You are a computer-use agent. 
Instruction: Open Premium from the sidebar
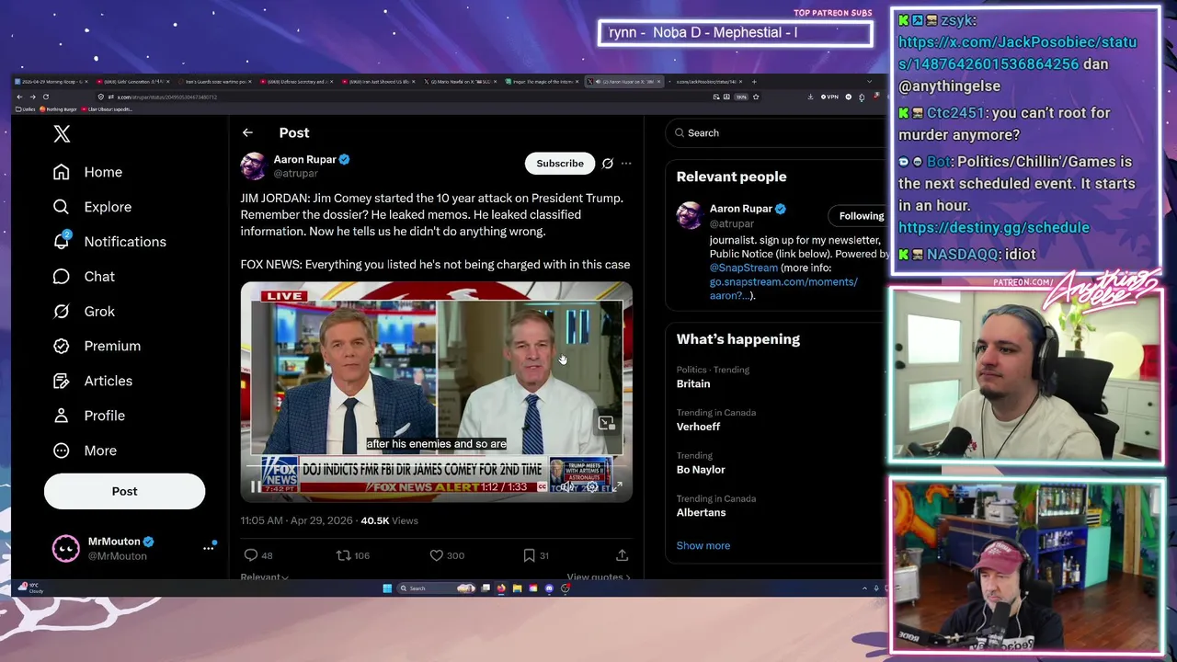pyautogui.click(x=97, y=347)
